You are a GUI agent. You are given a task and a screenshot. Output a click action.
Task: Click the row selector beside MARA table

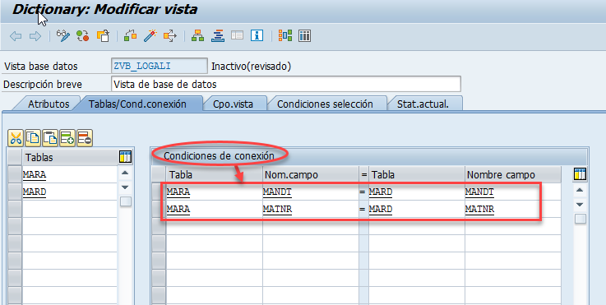(x=15, y=174)
